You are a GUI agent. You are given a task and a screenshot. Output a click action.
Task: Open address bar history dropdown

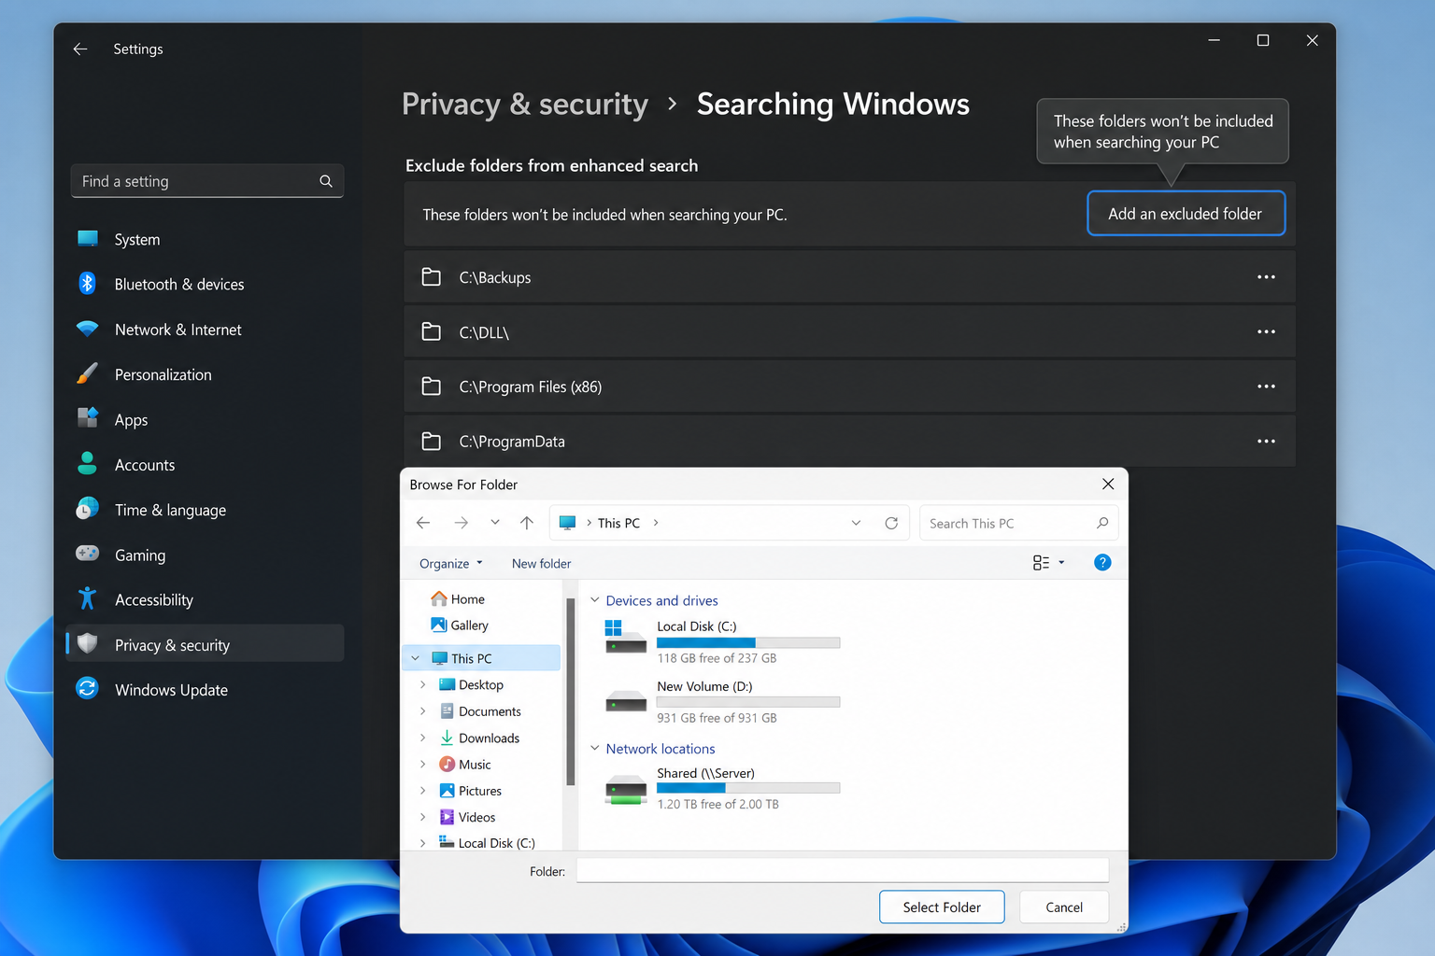pyautogui.click(x=856, y=523)
